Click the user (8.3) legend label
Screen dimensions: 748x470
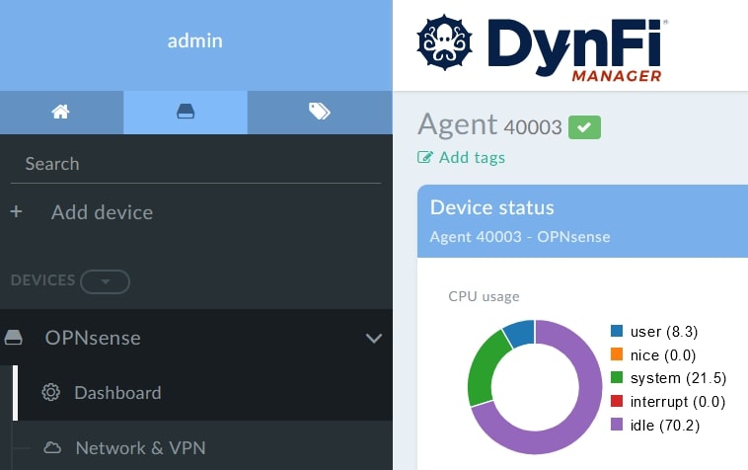point(664,332)
